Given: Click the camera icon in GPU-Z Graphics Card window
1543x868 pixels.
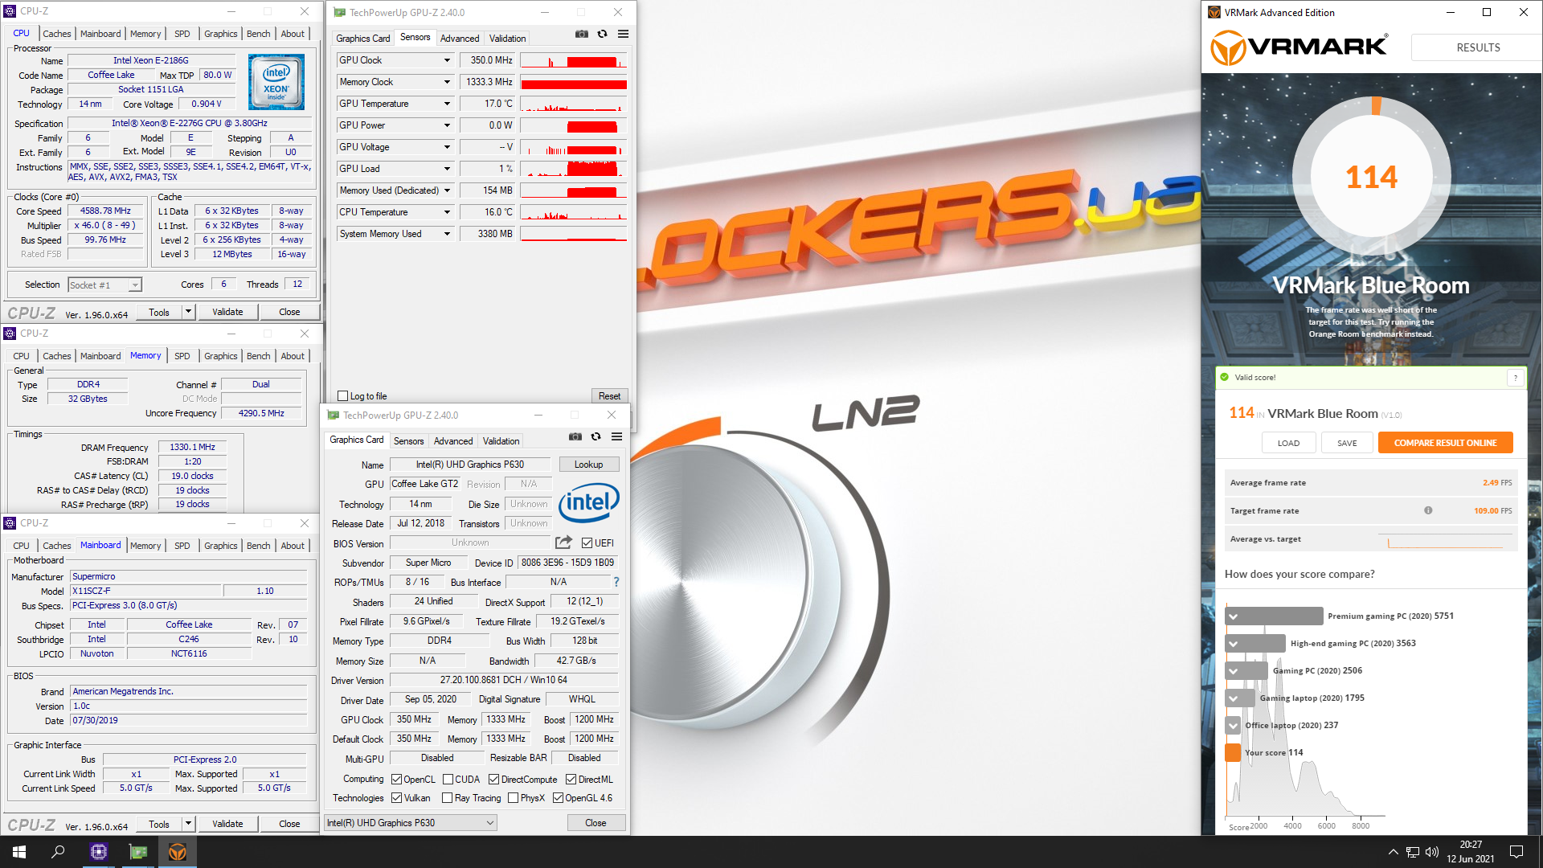Looking at the screenshot, I should [x=575, y=436].
